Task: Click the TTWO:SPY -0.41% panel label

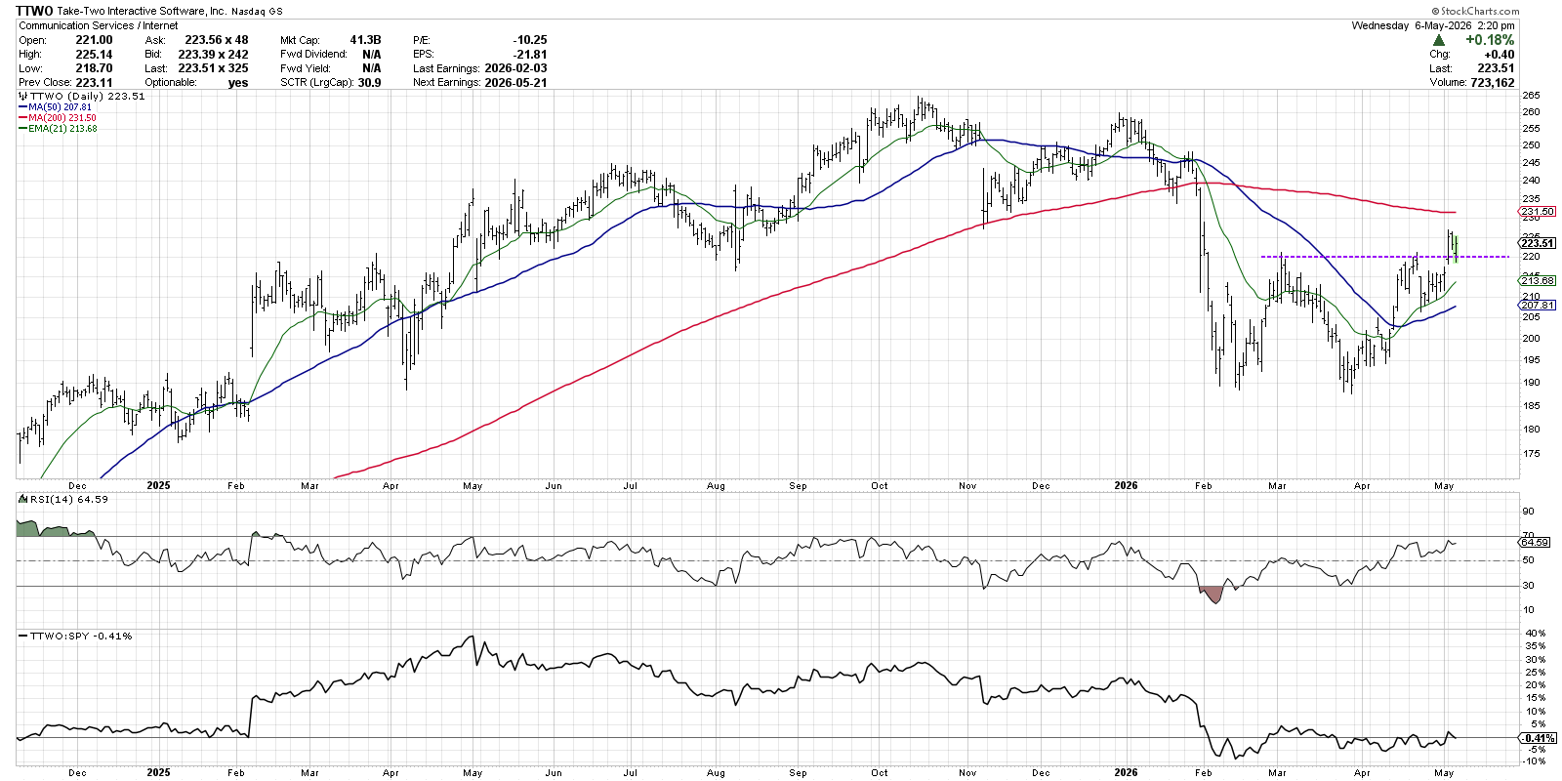Action: click(81, 636)
